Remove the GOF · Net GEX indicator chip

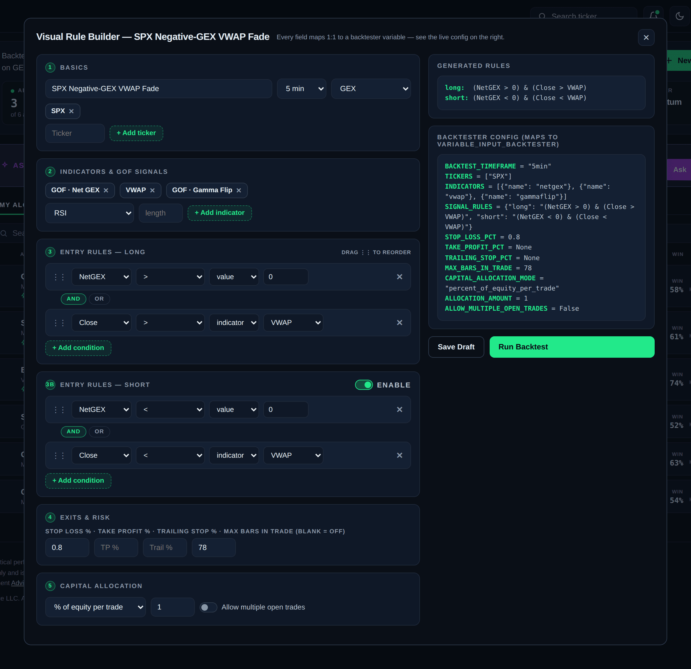(106, 190)
